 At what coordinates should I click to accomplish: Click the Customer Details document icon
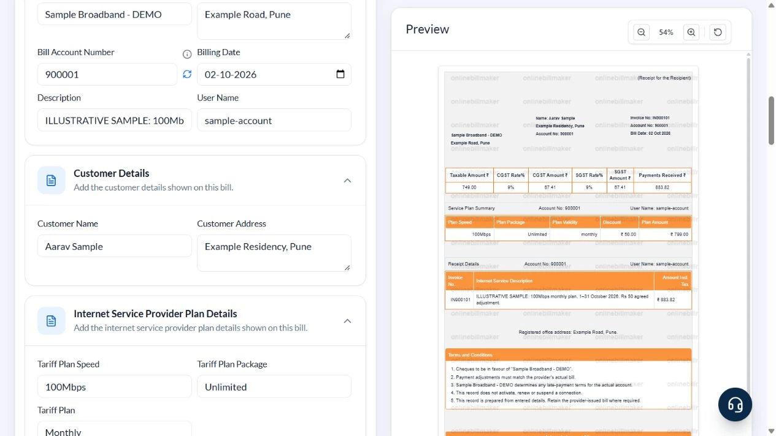click(52, 181)
